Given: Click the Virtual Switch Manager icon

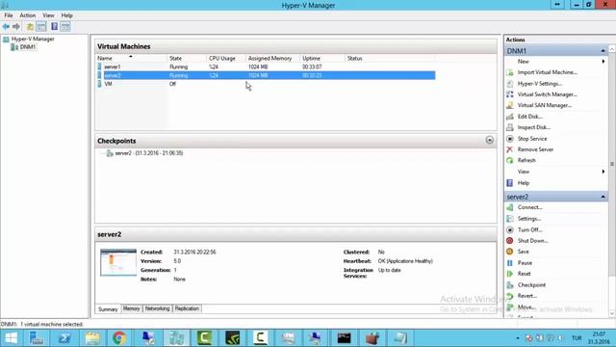Looking at the screenshot, I should (510, 94).
